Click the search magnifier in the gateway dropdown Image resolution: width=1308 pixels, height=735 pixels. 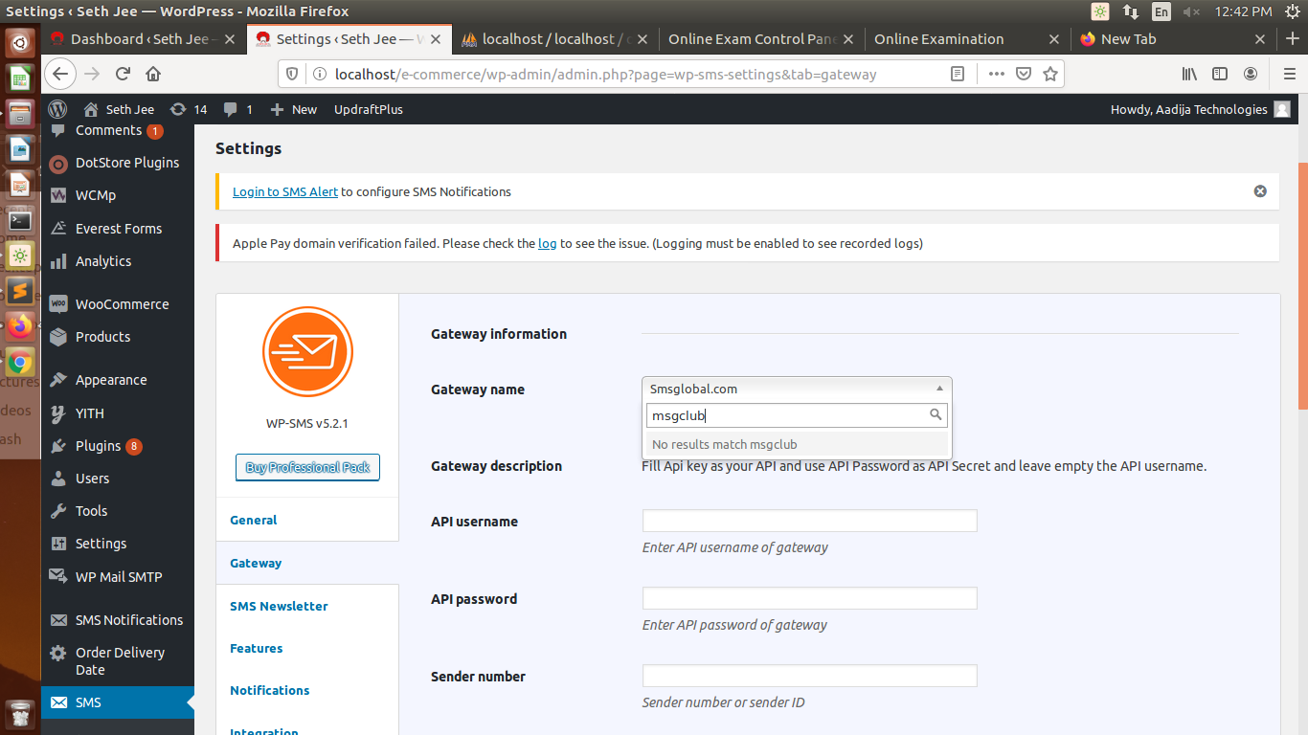(x=936, y=415)
